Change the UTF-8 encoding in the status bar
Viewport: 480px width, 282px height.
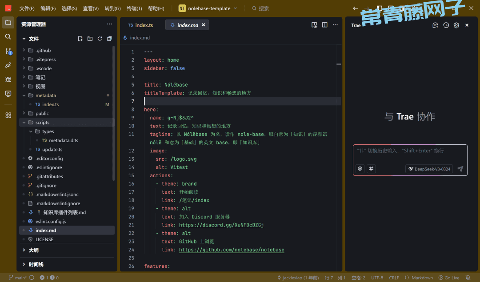coord(377,278)
